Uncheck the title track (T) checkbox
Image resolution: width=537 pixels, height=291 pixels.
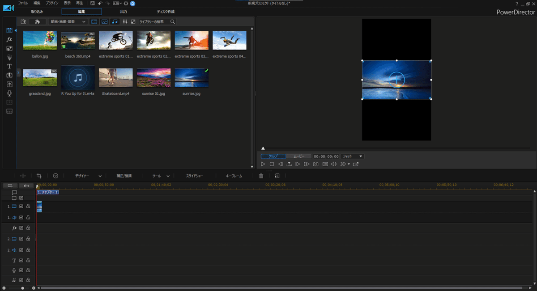click(x=21, y=260)
